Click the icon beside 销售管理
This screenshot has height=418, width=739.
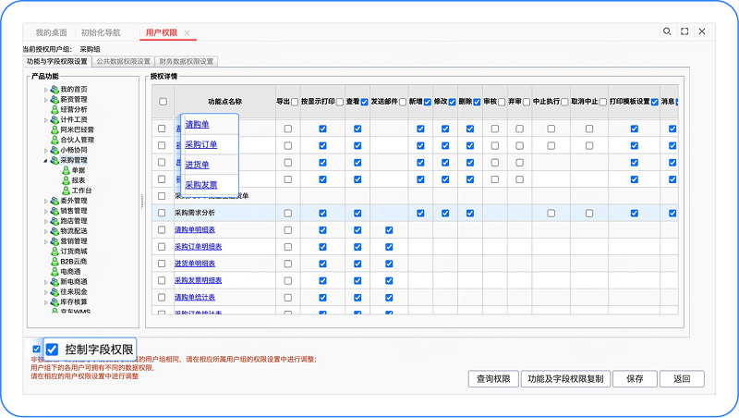55,211
